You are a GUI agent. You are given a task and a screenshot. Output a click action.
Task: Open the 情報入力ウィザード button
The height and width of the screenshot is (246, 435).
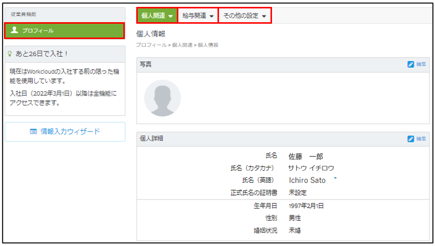(65, 132)
